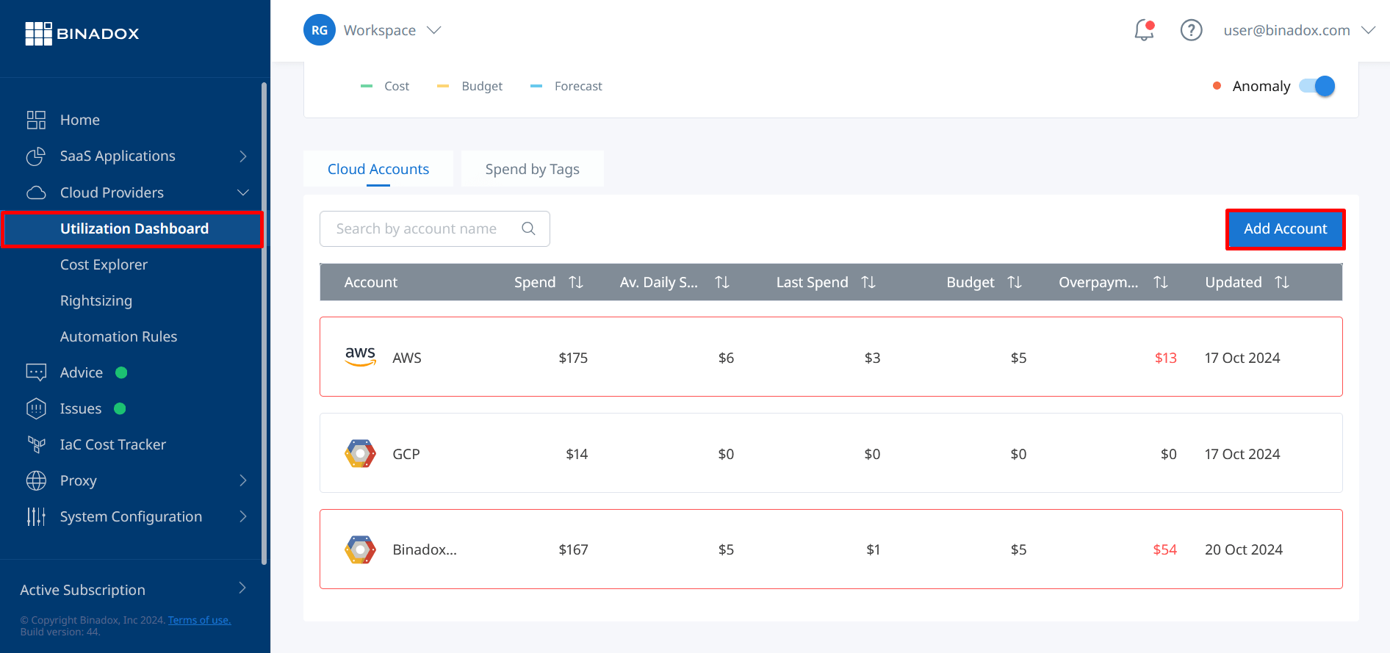1390x653 pixels.
Task: Toggle the Anomaly switch
Action: pos(1317,86)
